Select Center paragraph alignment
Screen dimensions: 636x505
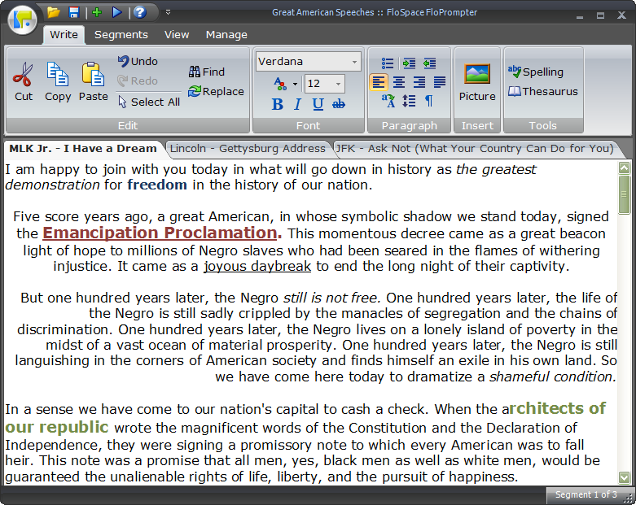(x=399, y=82)
